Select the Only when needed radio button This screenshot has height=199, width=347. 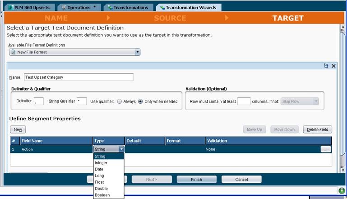pyautogui.click(x=140, y=102)
